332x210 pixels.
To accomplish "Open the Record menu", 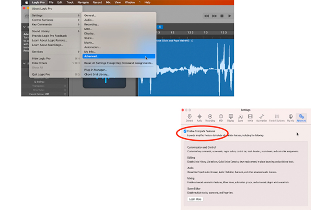I will [97, 3].
